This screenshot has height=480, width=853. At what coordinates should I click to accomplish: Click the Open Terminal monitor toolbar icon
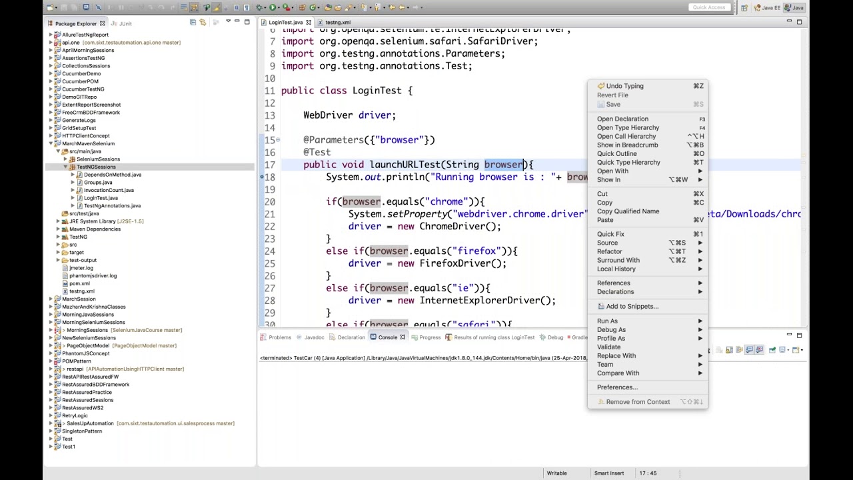[86, 7]
